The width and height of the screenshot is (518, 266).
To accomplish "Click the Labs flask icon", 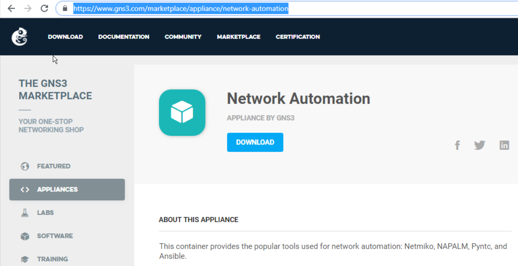I will [25, 213].
